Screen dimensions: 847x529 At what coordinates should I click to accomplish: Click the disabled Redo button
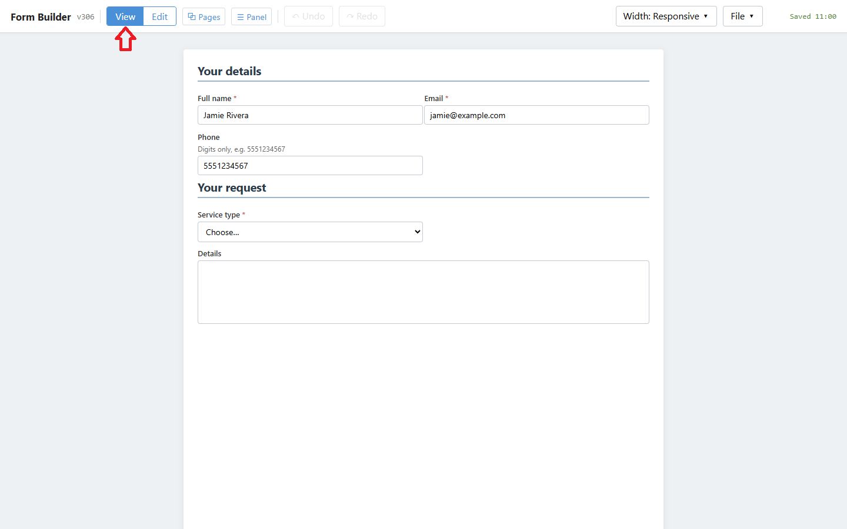pos(362,16)
